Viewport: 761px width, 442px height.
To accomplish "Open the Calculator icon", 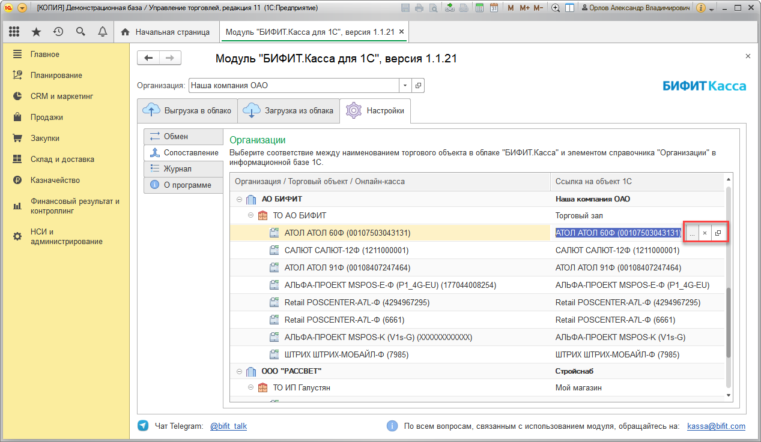I will pos(479,8).
